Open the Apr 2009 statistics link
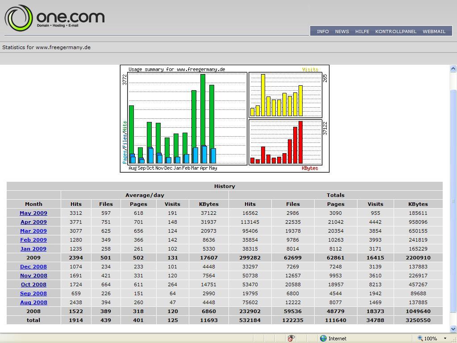Screen dimensions: 457x343 (x=33, y=222)
